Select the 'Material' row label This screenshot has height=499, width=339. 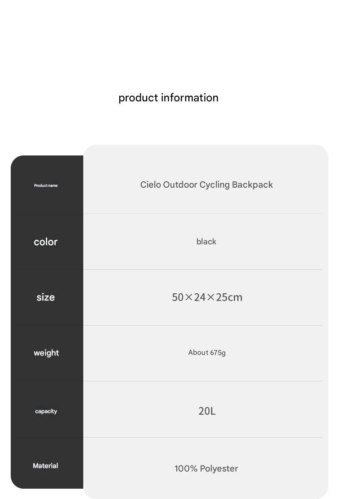(x=45, y=466)
